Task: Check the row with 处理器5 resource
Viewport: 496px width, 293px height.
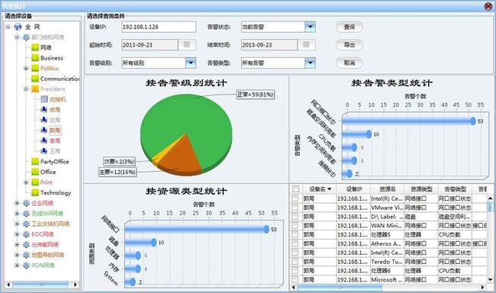Action: click(295, 234)
